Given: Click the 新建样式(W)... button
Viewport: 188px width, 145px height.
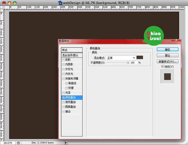Looking at the screenshot, I should pyautogui.click(x=168, y=62).
